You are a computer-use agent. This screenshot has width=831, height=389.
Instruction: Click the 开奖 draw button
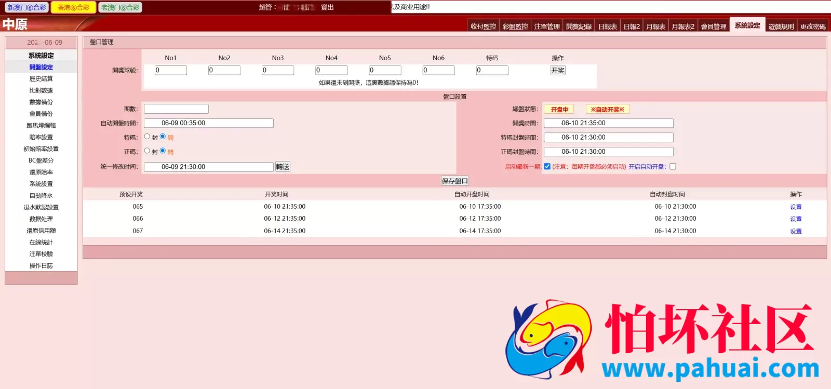click(558, 70)
